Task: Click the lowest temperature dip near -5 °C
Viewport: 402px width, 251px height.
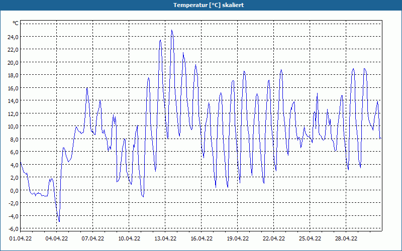Action: (59, 221)
